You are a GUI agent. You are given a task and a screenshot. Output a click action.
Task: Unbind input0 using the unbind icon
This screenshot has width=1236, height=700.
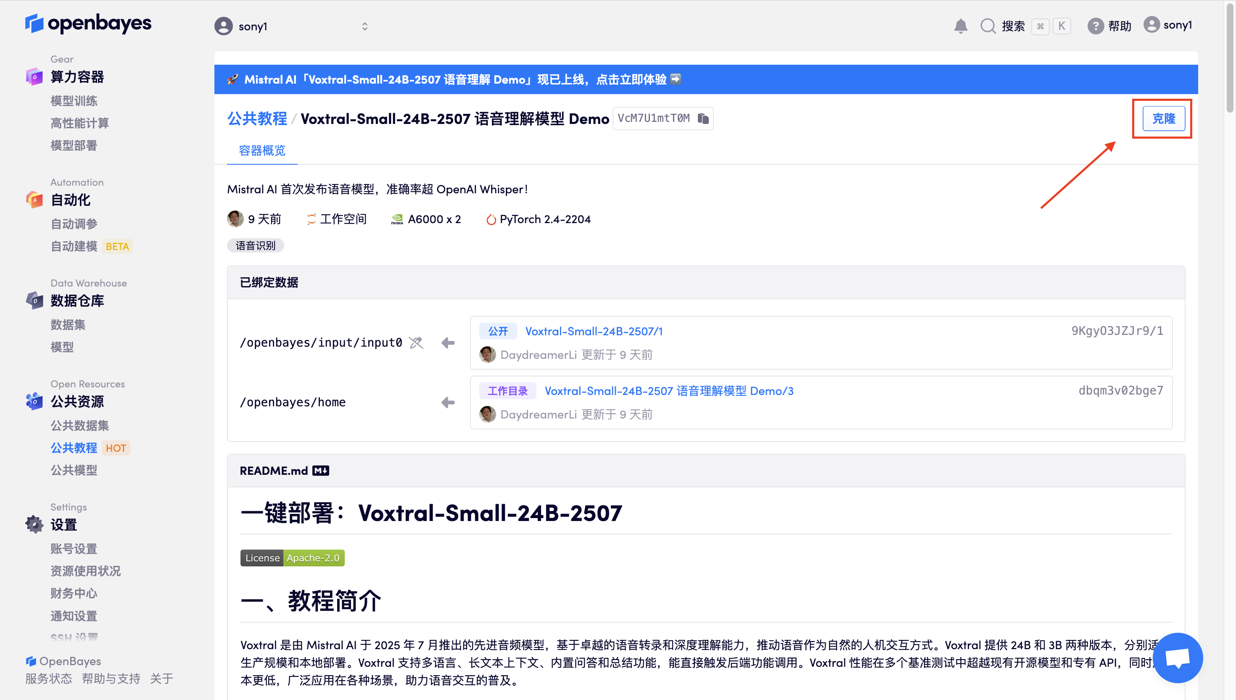415,342
